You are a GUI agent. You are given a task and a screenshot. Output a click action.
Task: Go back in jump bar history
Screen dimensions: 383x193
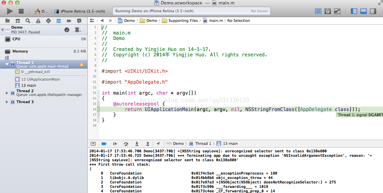click(102, 20)
